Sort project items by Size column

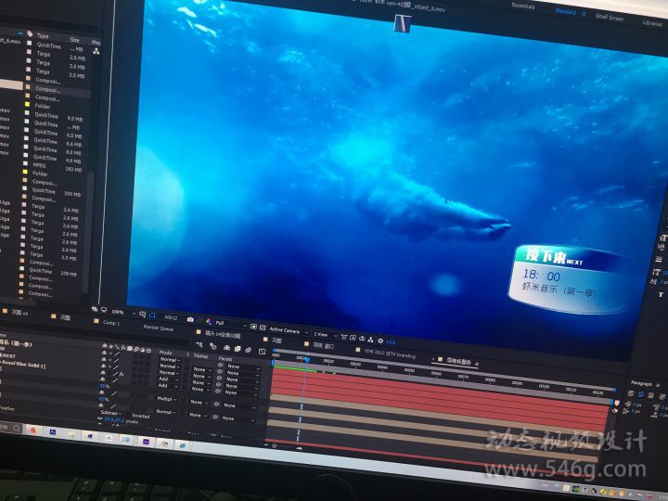[x=75, y=40]
